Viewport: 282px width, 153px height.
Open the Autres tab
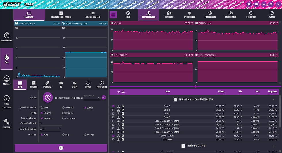click(272, 15)
